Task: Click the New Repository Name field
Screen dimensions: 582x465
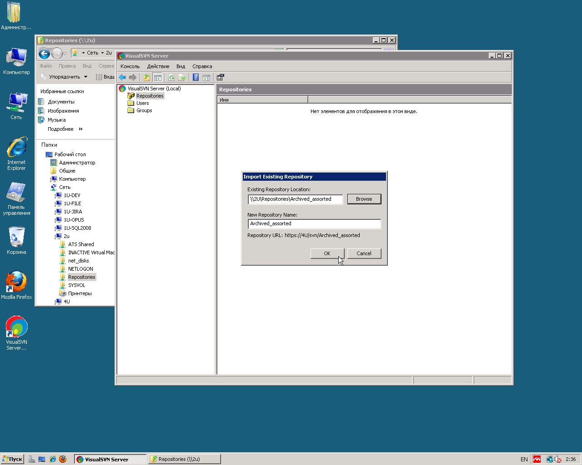Action: click(315, 223)
